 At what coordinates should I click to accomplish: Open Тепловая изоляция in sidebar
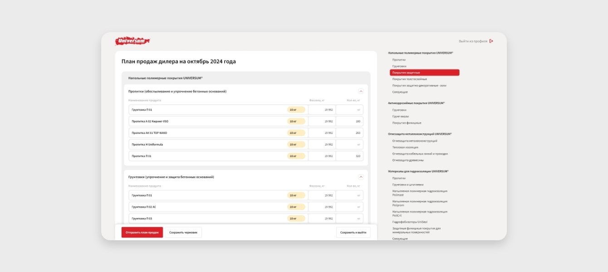pos(405,147)
